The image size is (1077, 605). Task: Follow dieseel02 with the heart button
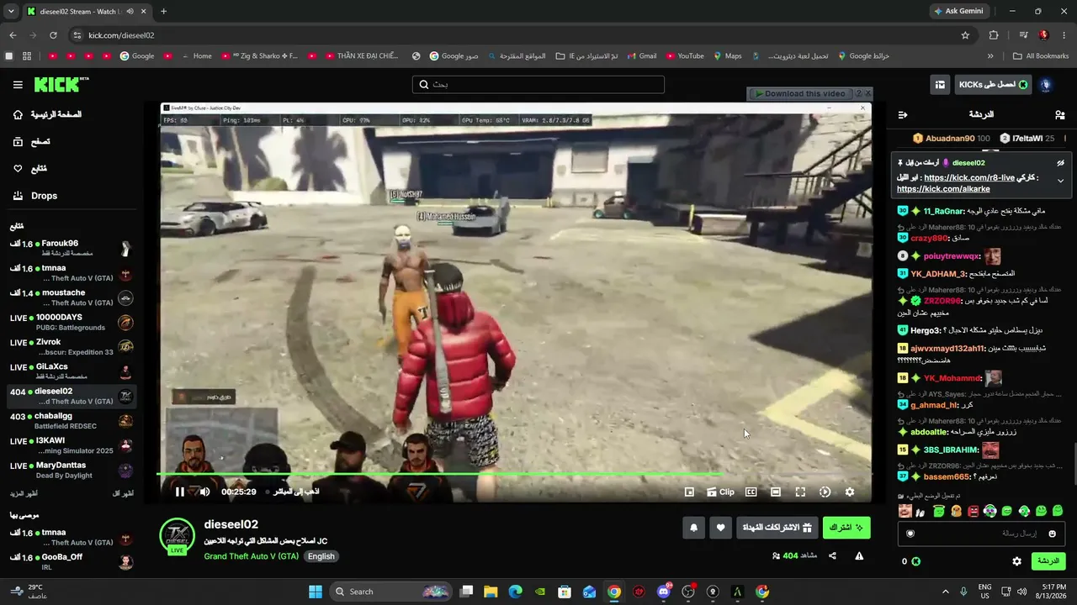click(x=721, y=528)
